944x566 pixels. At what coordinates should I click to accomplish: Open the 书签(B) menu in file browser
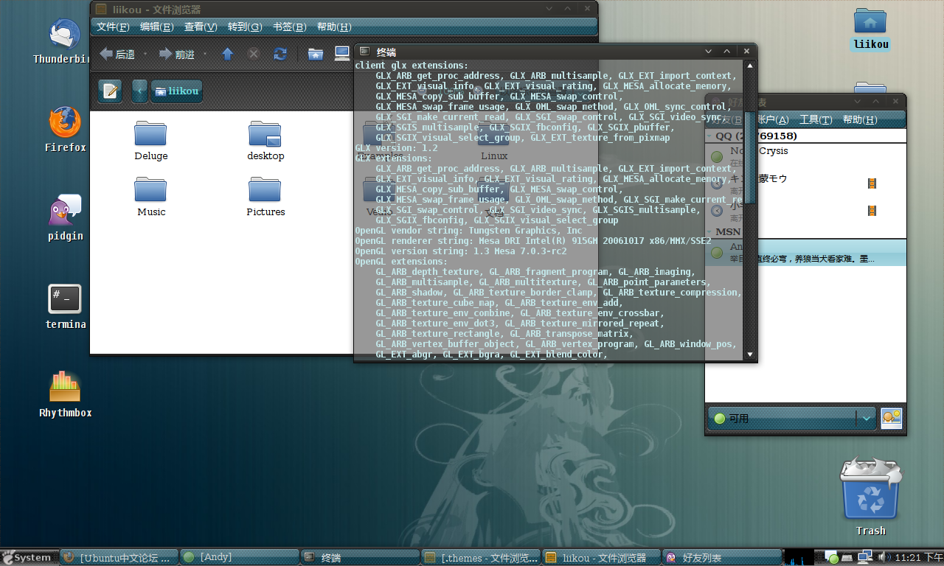289,27
